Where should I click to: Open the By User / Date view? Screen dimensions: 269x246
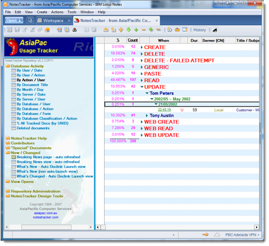click(29, 70)
